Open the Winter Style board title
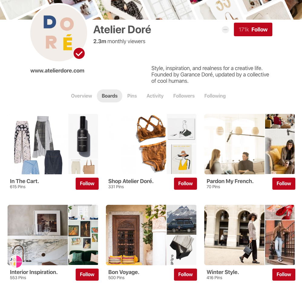Image resolution: width=302 pixels, height=287 pixels. click(x=223, y=272)
